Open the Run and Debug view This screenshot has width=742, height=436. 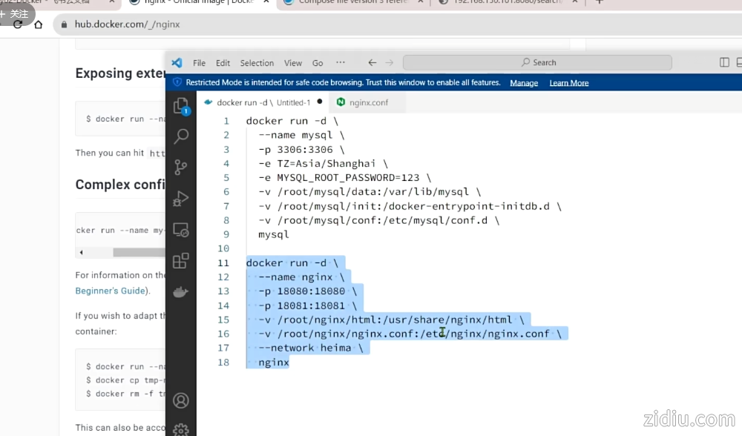coord(180,198)
